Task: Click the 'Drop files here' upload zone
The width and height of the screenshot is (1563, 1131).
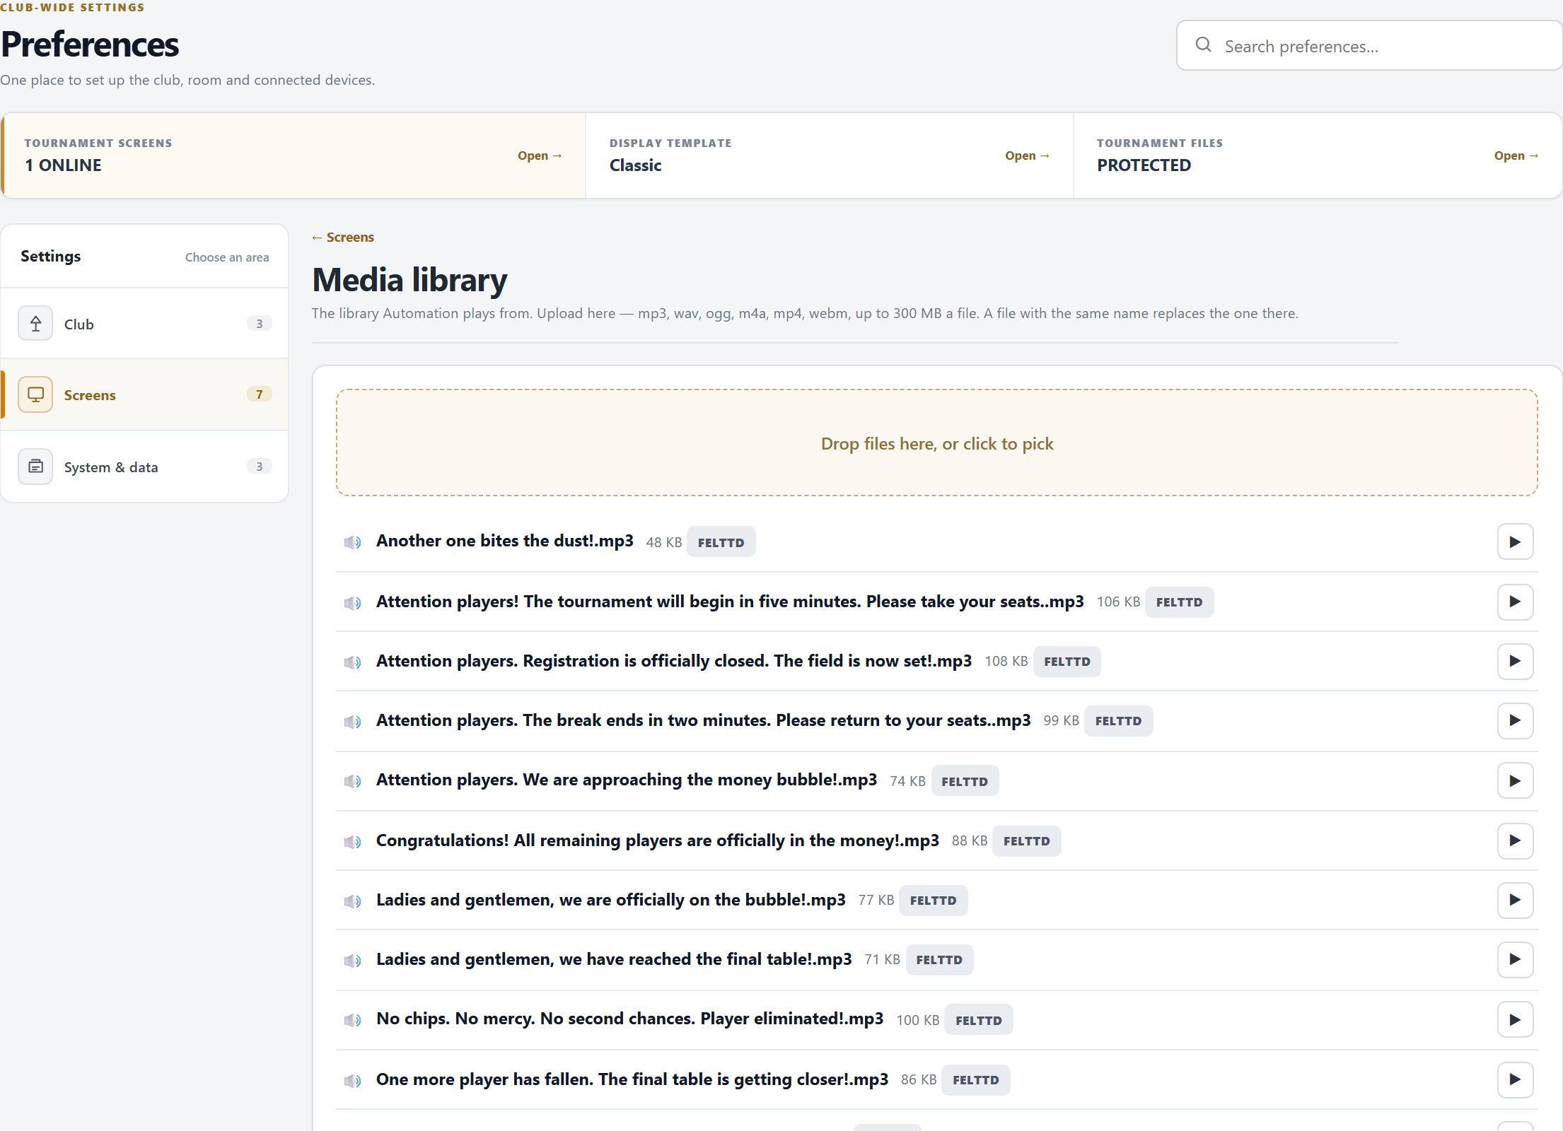Action: click(936, 443)
